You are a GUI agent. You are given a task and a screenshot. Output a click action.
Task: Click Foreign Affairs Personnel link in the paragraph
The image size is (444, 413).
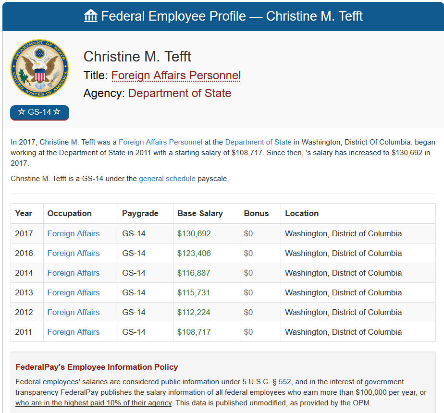(x=160, y=142)
